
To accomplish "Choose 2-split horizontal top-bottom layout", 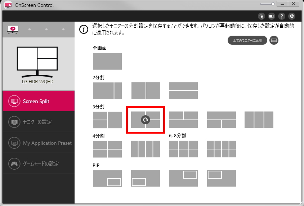I will [183, 90].
